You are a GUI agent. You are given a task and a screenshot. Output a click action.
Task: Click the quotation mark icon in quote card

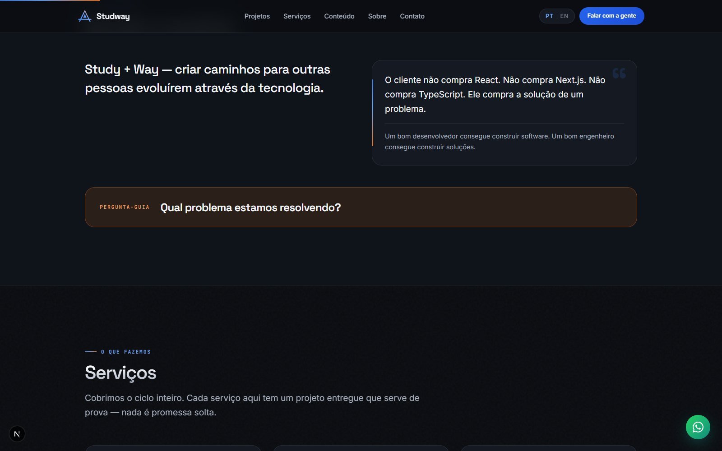pos(619,73)
